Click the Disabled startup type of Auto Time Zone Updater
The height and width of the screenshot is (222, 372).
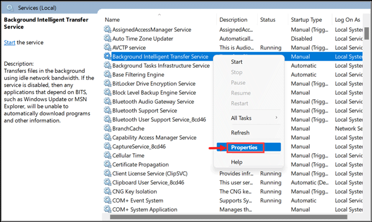click(301, 39)
